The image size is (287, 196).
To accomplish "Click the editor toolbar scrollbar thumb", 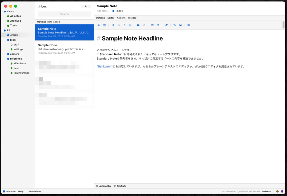I will tap(283, 25).
